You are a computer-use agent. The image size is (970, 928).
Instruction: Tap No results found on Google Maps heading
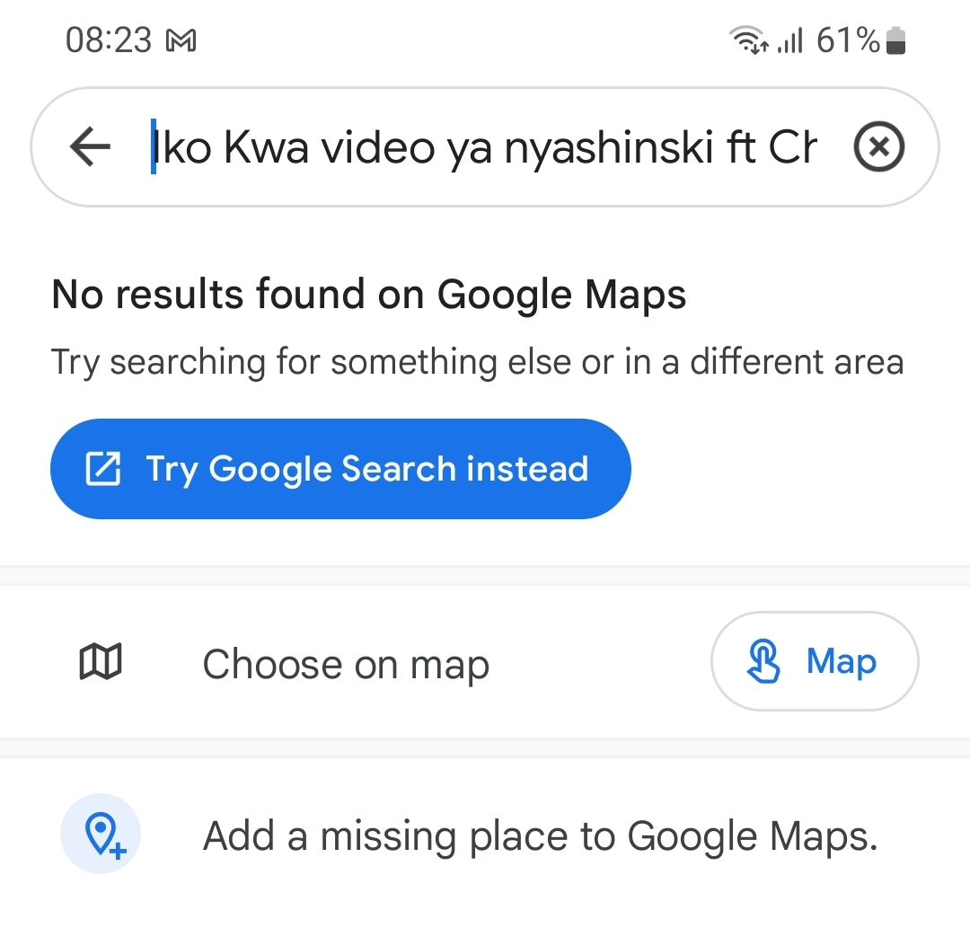click(x=369, y=295)
